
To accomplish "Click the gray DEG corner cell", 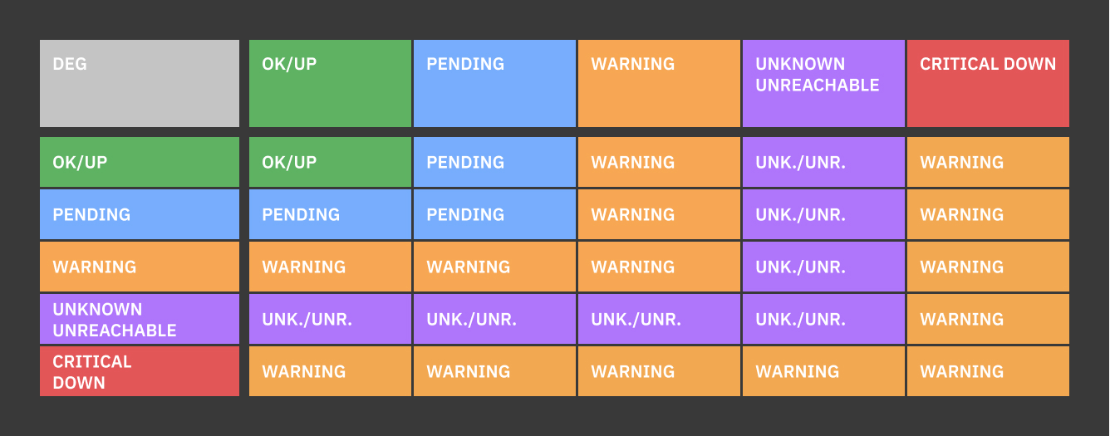I will pyautogui.click(x=140, y=83).
